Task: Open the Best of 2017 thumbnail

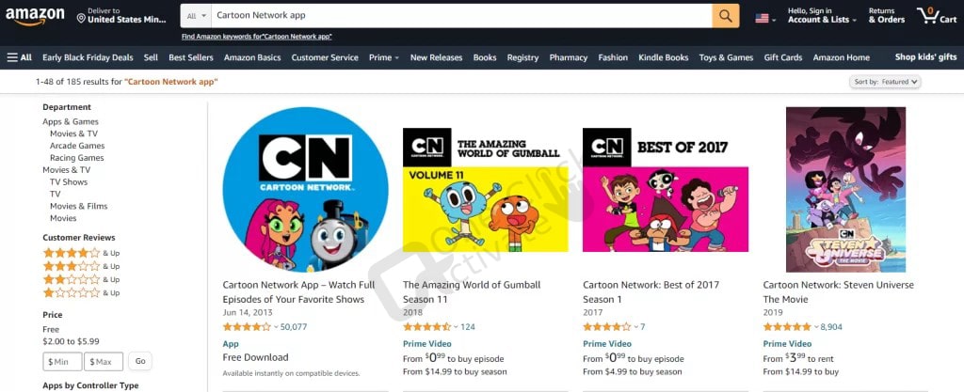Action: (x=666, y=190)
